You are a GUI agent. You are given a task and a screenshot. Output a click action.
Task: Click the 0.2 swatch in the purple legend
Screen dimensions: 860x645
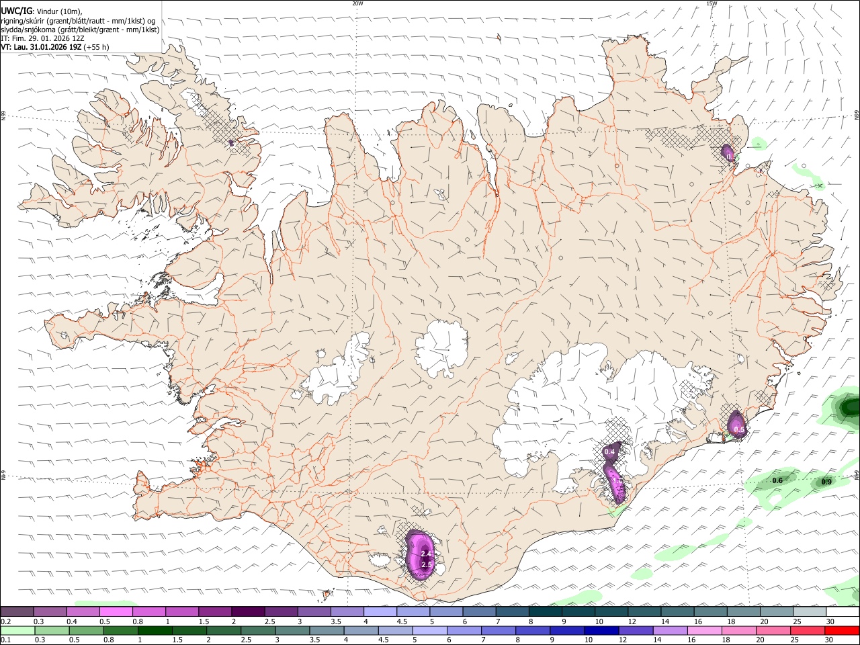click(x=17, y=611)
